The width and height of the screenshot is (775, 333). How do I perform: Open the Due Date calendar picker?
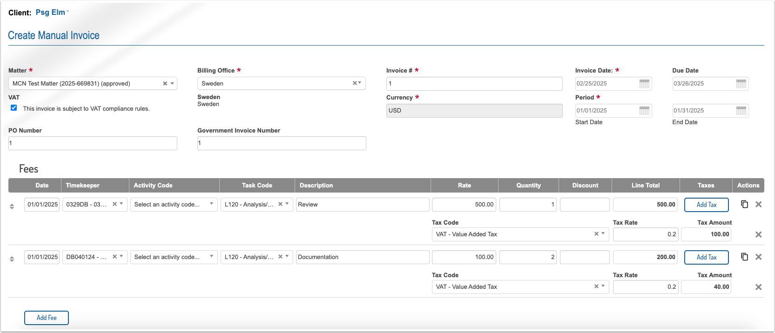tap(741, 84)
